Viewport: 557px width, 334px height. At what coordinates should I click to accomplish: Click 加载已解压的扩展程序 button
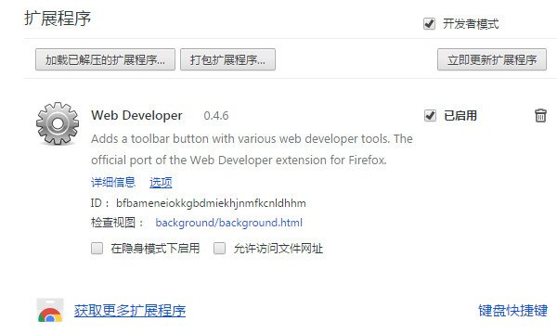[105, 59]
